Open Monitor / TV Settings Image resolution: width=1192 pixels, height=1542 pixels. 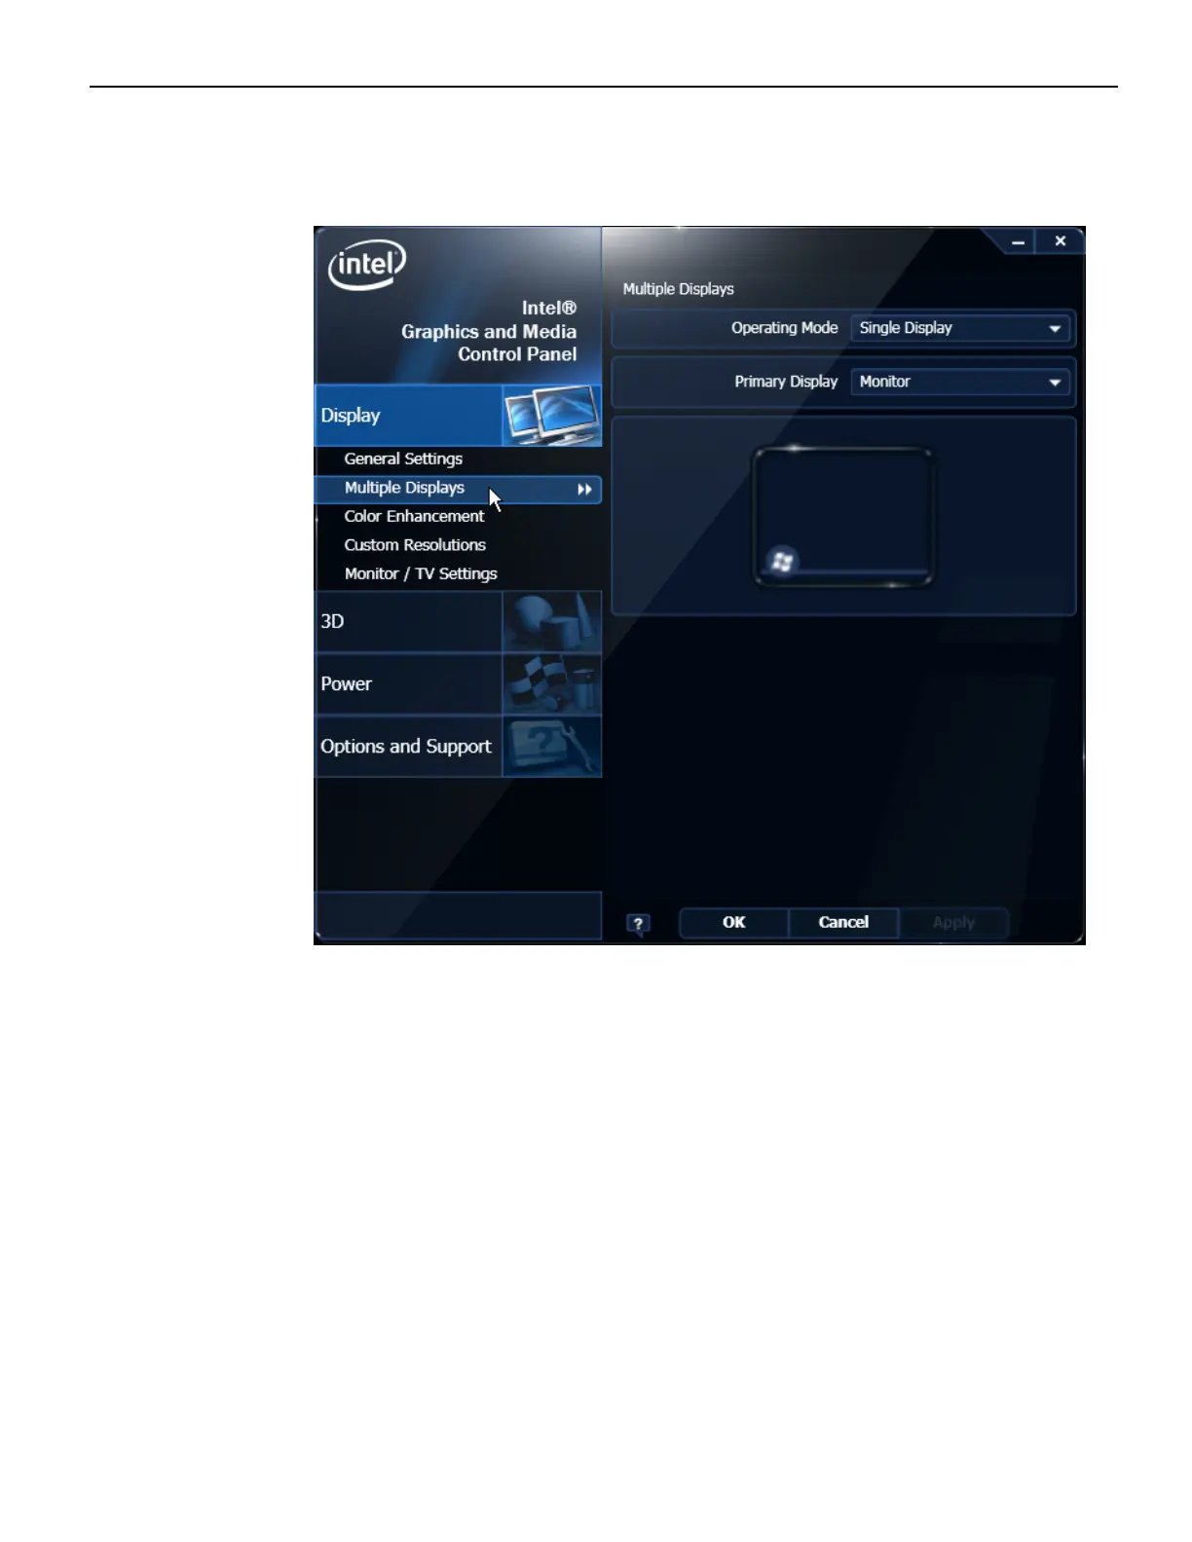(421, 573)
